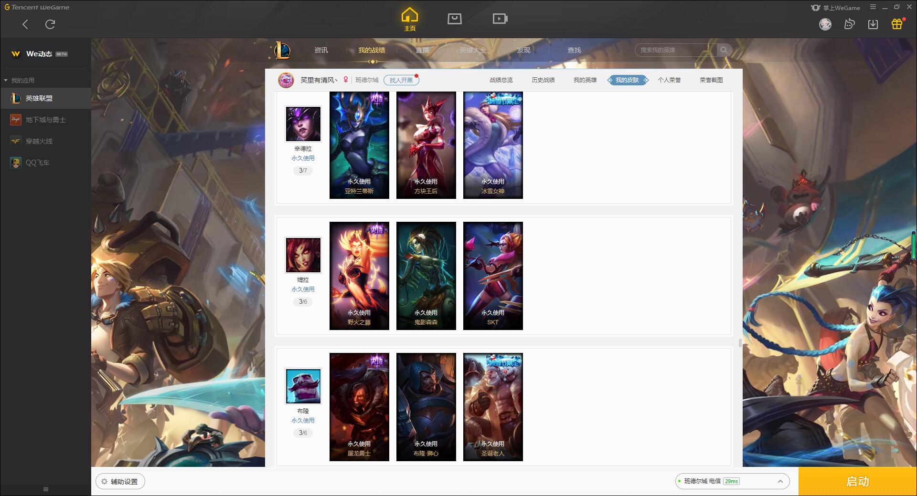The width and height of the screenshot is (917, 496).
Task: Open 辅助设置 helper settings button
Action: click(120, 482)
